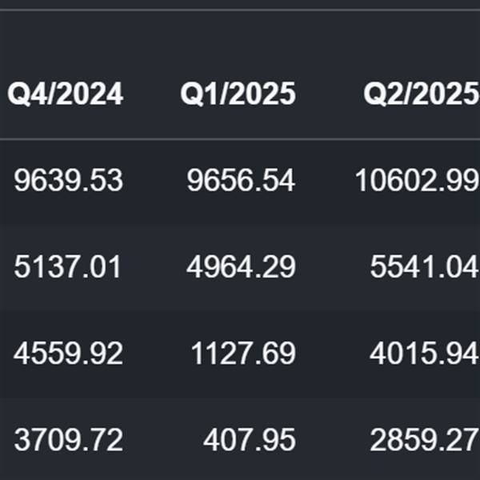Click the 10602.99 cell
The width and height of the screenshot is (480, 480).
click(x=418, y=180)
